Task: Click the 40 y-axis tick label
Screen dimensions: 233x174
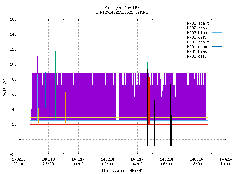Action: (14, 109)
